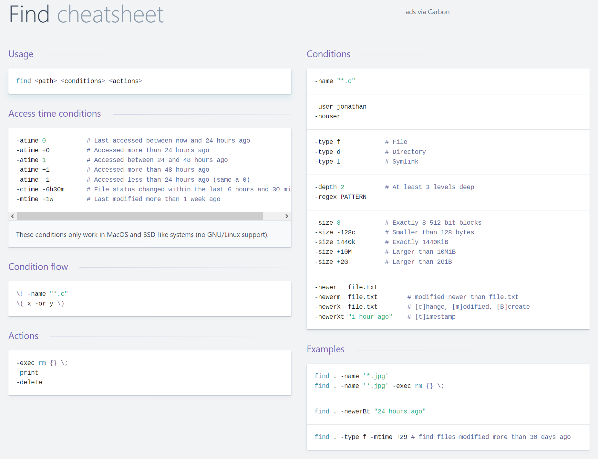Click the '# Exactly 8 512-bit blocks' comment
The height and width of the screenshot is (459, 598).
[x=433, y=223]
